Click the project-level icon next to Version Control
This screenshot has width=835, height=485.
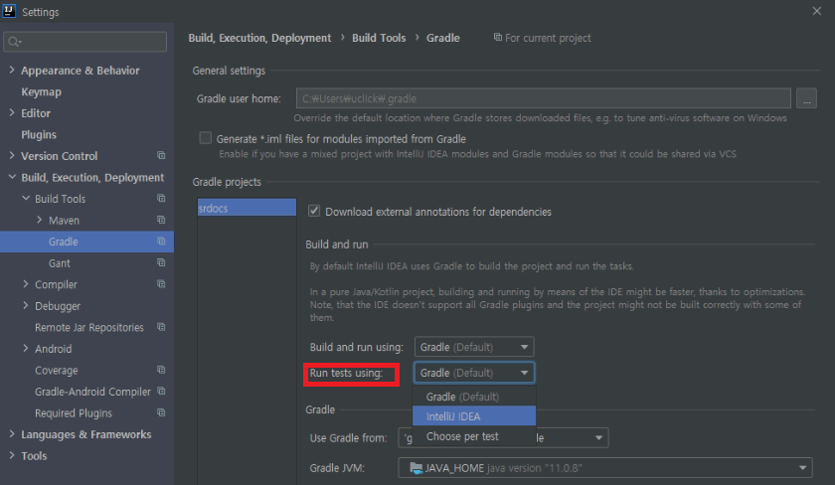[x=161, y=155]
